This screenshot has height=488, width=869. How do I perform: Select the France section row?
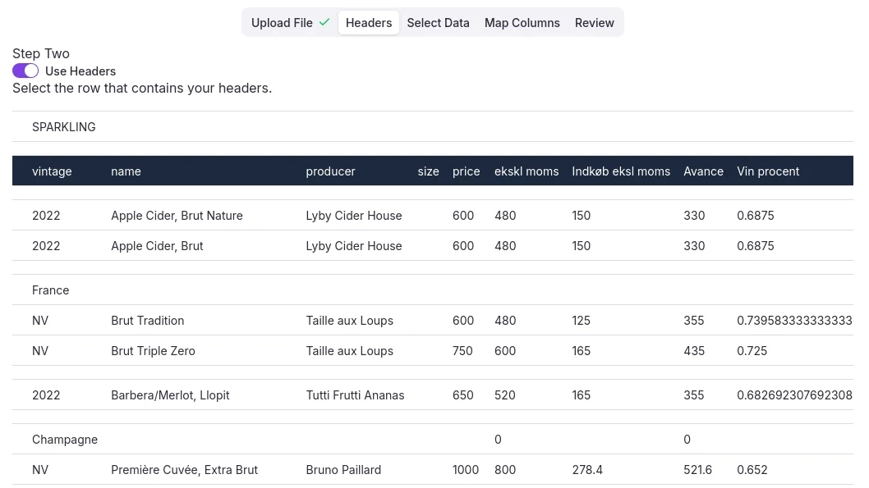[433, 290]
